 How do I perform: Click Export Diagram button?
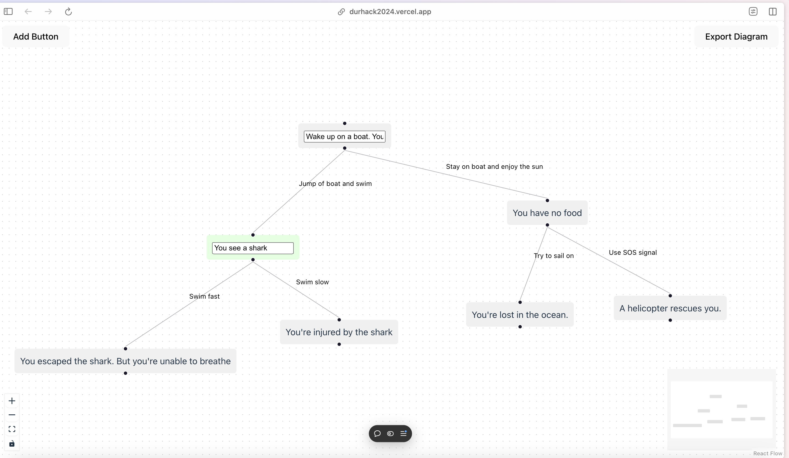coord(736,37)
